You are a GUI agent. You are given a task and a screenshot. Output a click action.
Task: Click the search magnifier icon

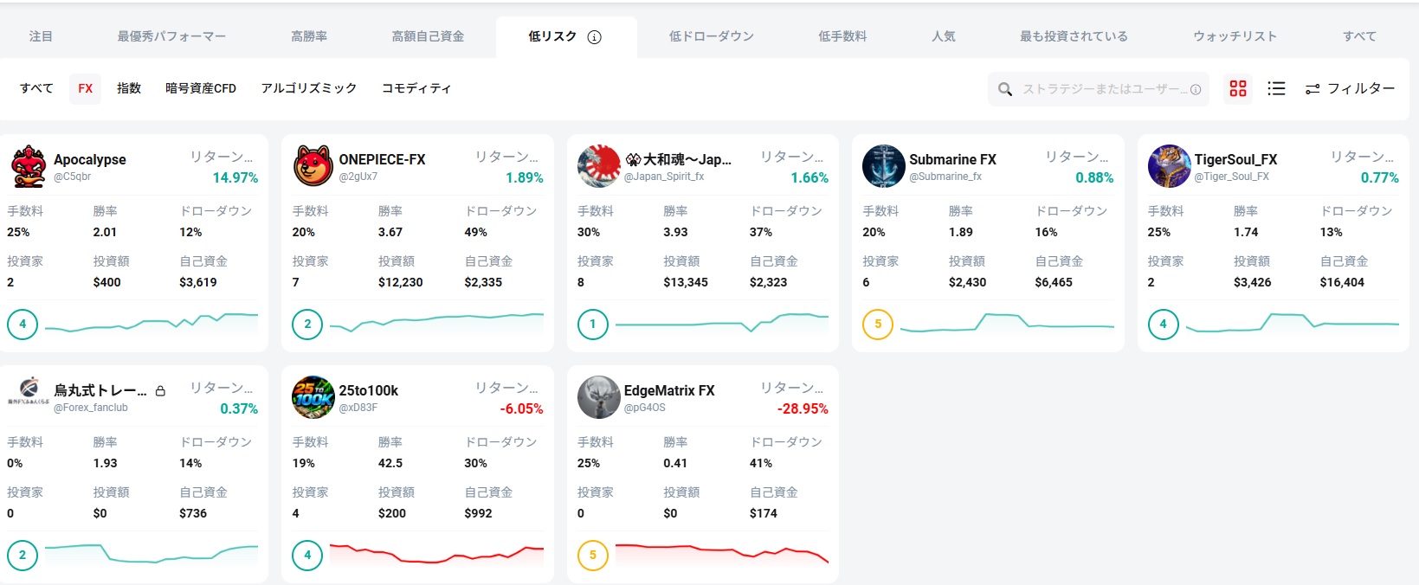pos(1005,89)
